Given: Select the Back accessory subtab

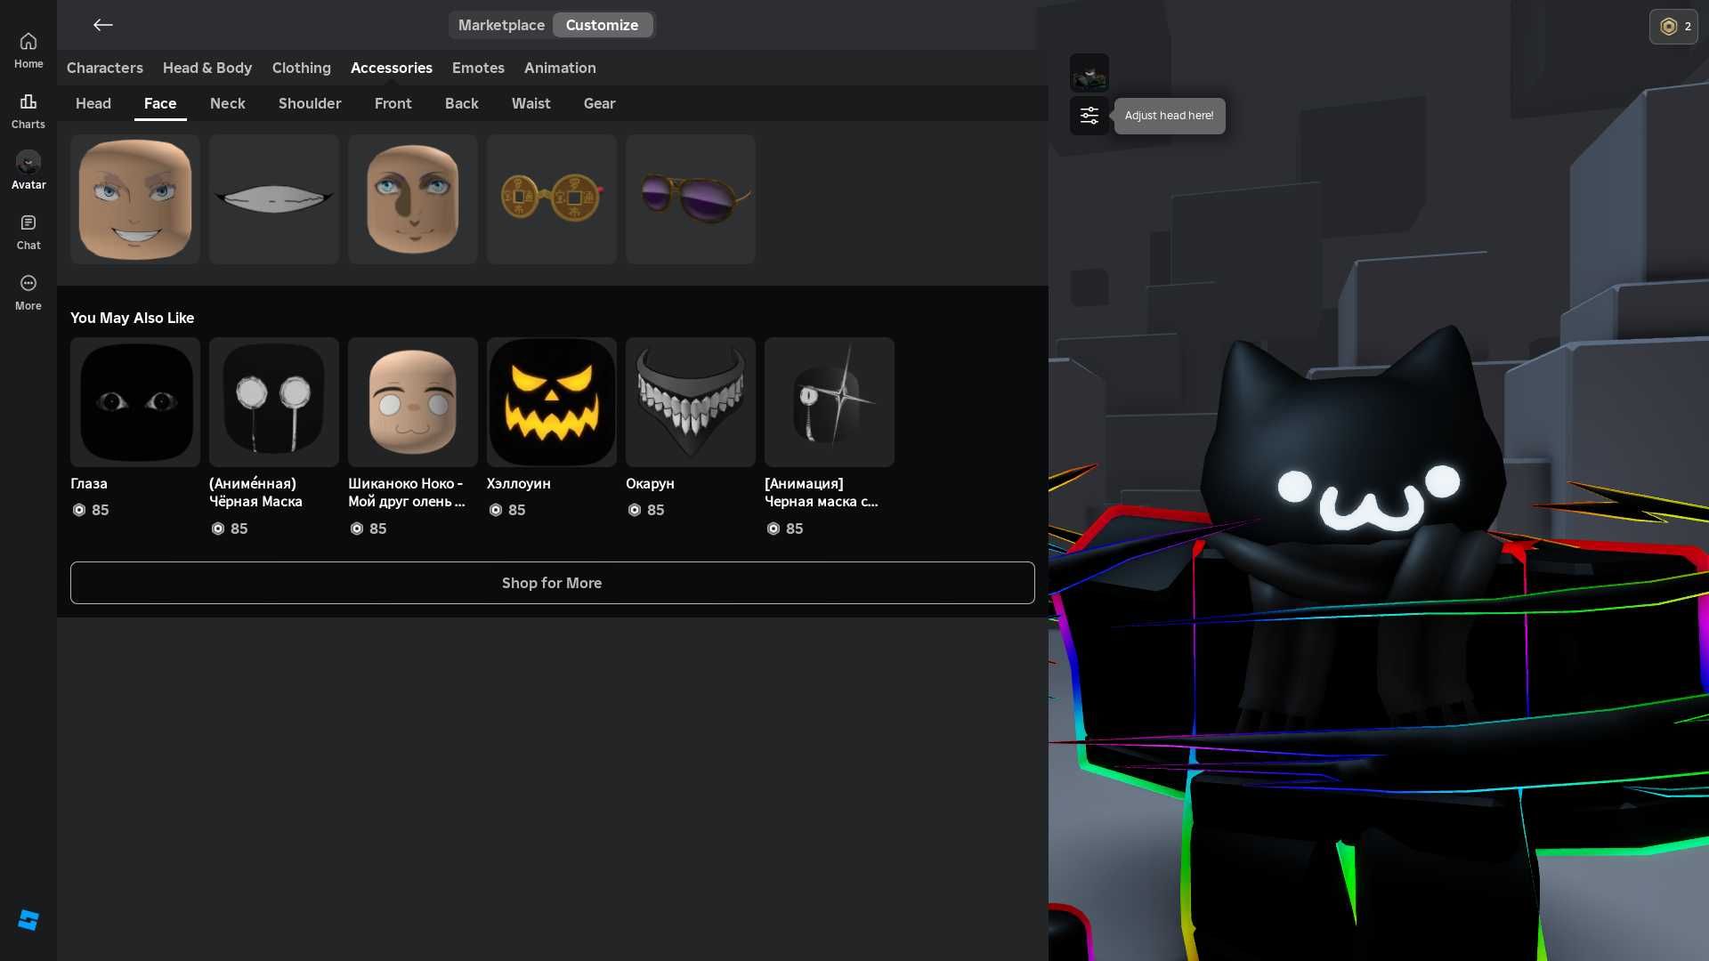Looking at the screenshot, I should tap(462, 103).
